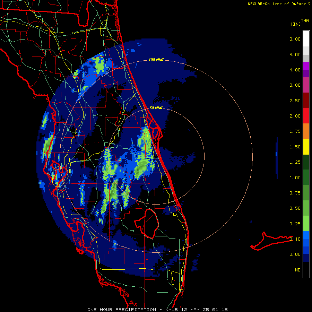
Task: Select the 4.00 legend value
Action: tap(295, 70)
